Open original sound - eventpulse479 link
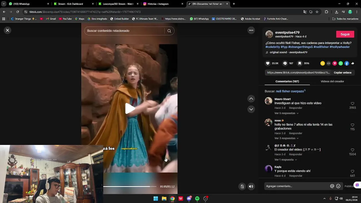 click(x=288, y=52)
